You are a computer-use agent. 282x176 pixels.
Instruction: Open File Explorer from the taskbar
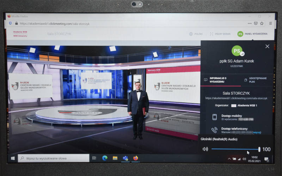click(115, 158)
